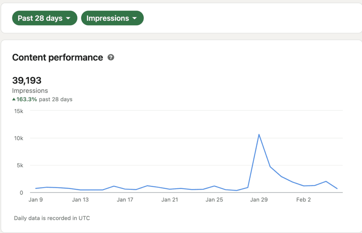The width and height of the screenshot is (362, 233).
Task: Click the Jan 9 axis label
Action: click(36, 199)
